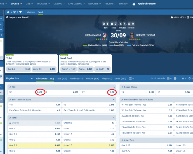Image resolution: width=193 pixels, height=154 pixels.
Task: Select the Total (100) tab
Action: tap(62, 78)
